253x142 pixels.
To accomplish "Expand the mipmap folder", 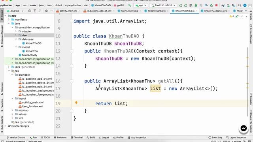I will (12, 110).
